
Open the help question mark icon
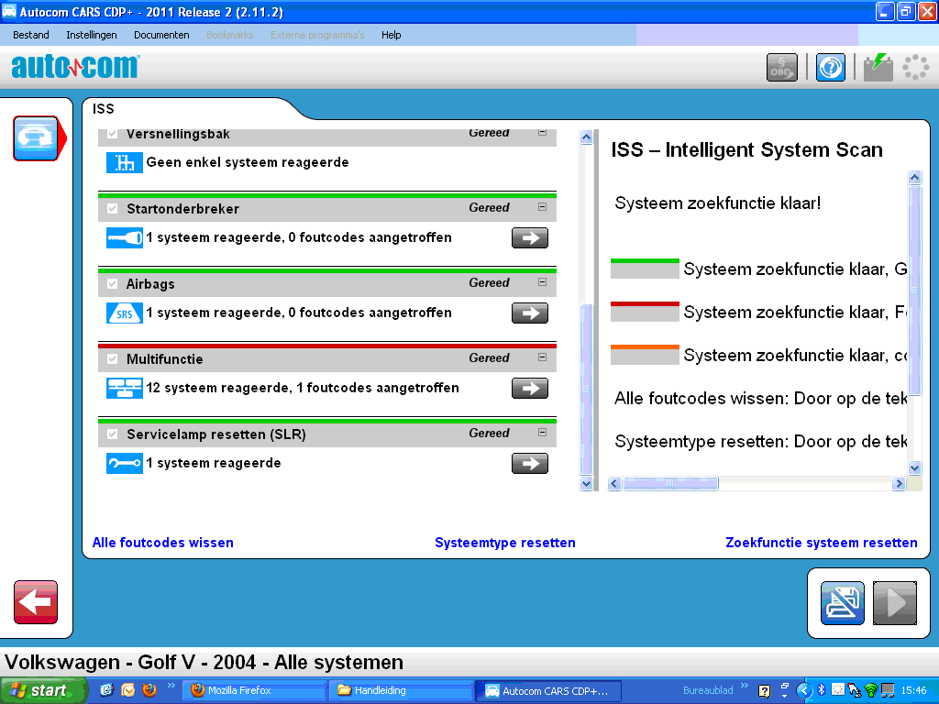pos(831,68)
